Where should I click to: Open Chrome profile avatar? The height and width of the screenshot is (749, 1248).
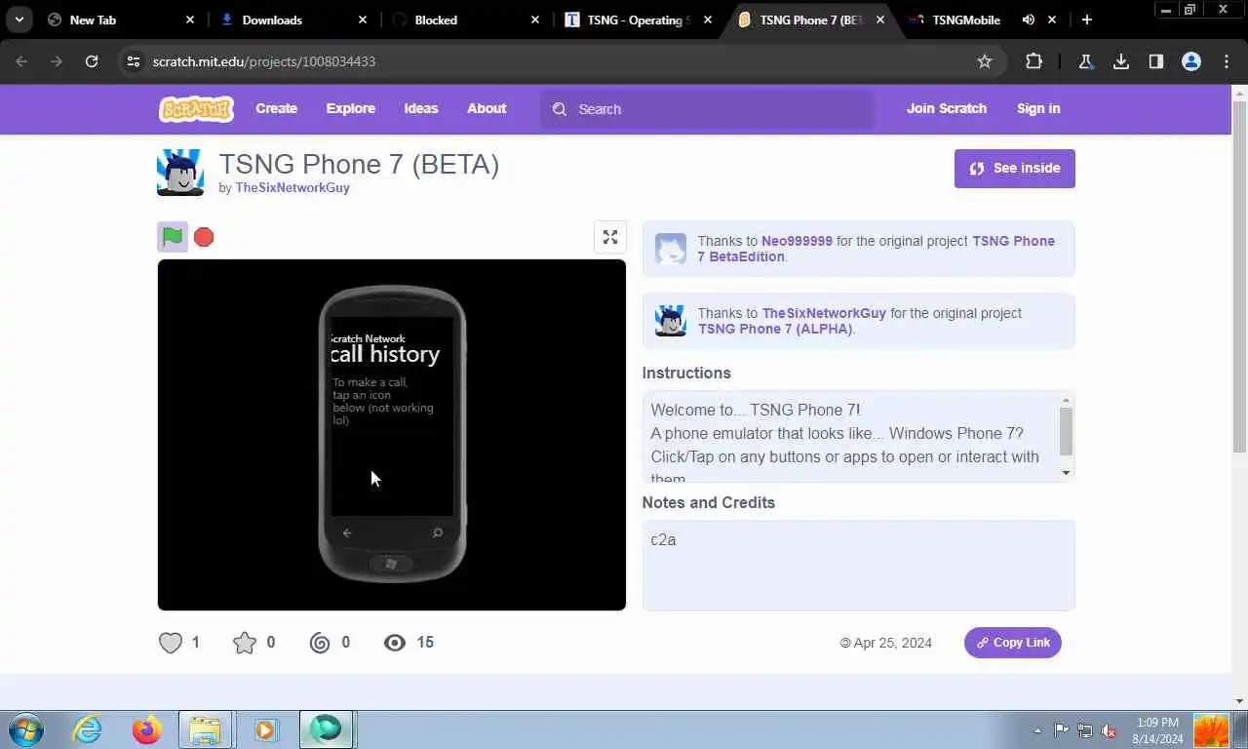pyautogui.click(x=1191, y=61)
